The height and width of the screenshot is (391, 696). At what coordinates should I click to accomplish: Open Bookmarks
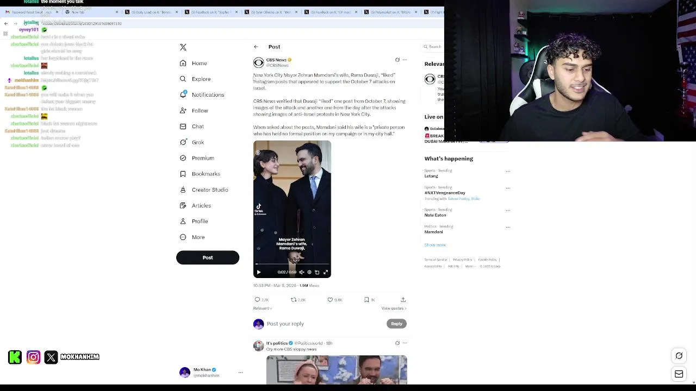coord(200,174)
